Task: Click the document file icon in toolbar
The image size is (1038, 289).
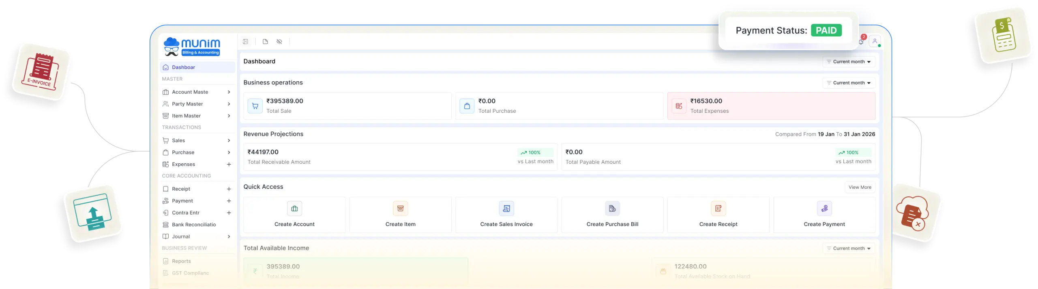Action: 265,42
